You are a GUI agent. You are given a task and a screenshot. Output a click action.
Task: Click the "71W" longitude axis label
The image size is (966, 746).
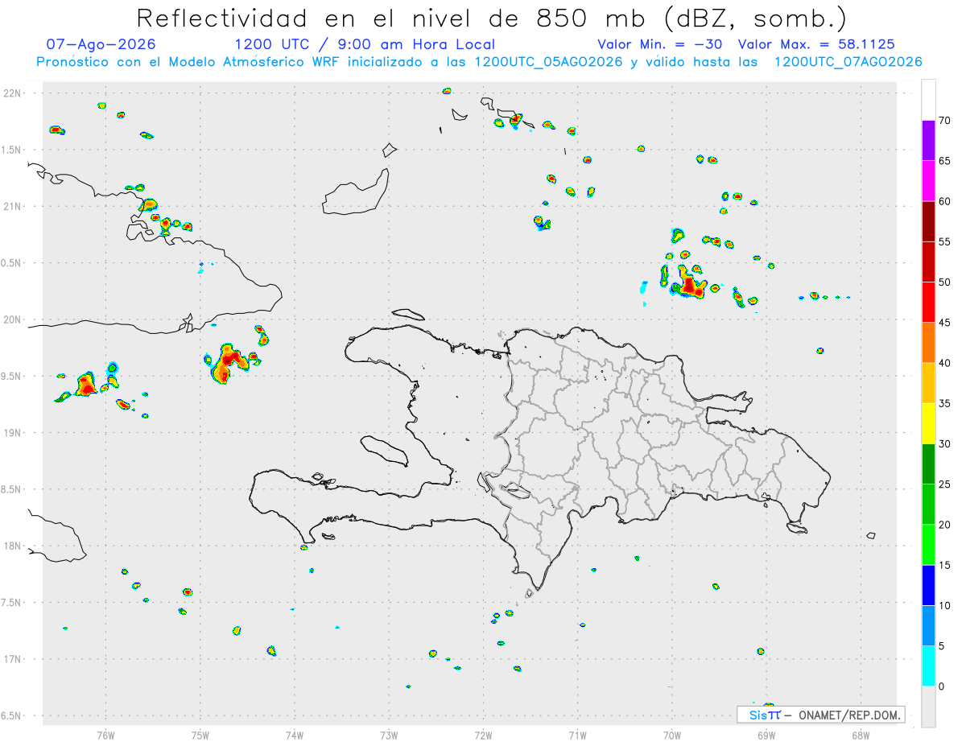point(577,735)
